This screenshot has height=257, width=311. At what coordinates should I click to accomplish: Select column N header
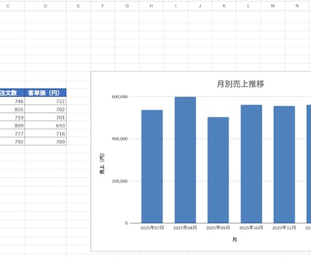(297, 5)
